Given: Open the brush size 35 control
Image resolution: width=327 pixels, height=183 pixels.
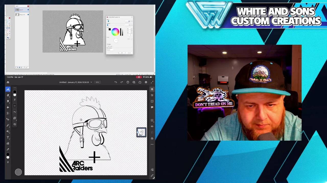Looking at the screenshot, I should 15,106.
